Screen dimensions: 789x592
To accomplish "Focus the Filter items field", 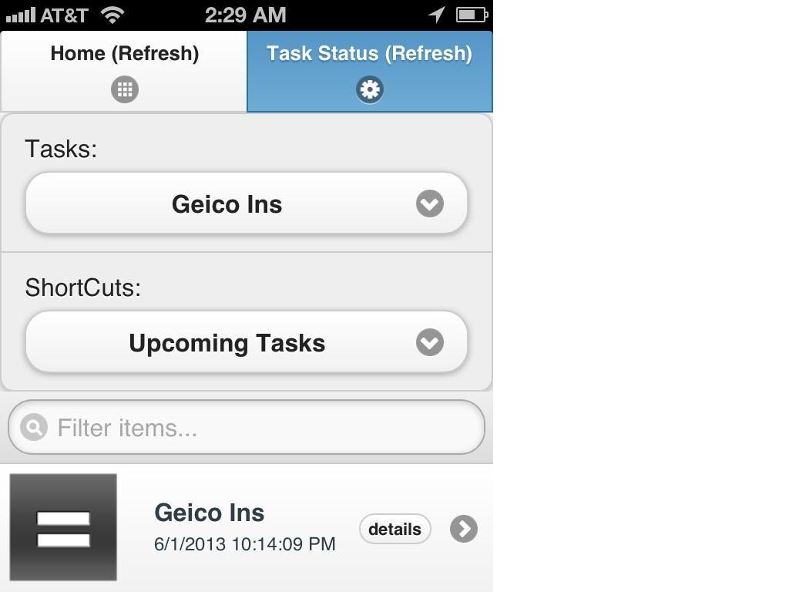I will click(x=247, y=427).
